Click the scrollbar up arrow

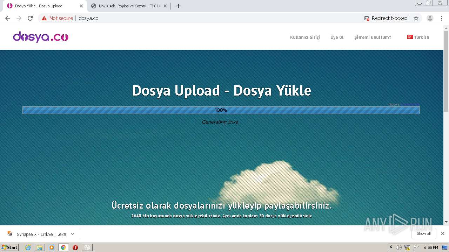(446, 28)
